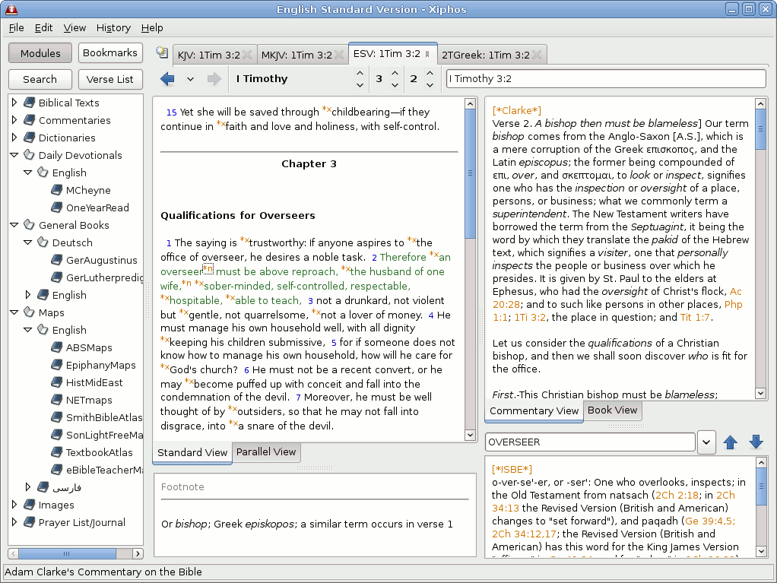Click the Biblical Texts book icon
This screenshot has height=583, width=777.
pyautogui.click(x=29, y=103)
